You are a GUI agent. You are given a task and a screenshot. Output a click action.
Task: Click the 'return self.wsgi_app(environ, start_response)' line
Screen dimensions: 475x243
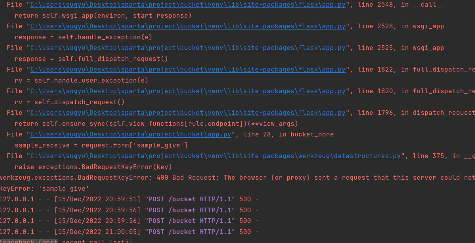coord(103,16)
